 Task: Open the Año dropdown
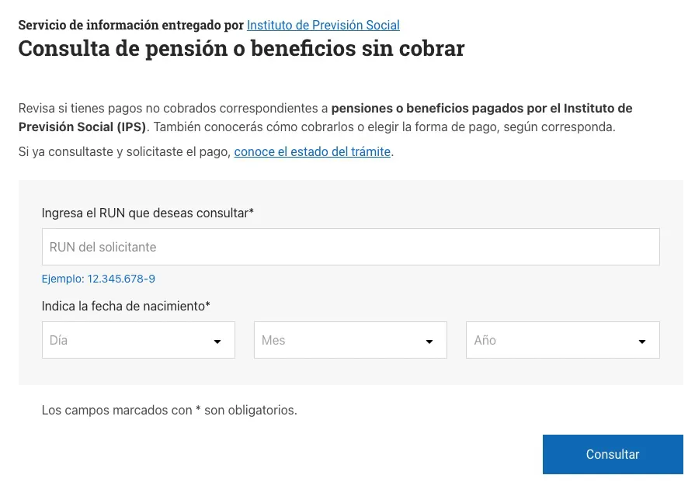[562, 340]
